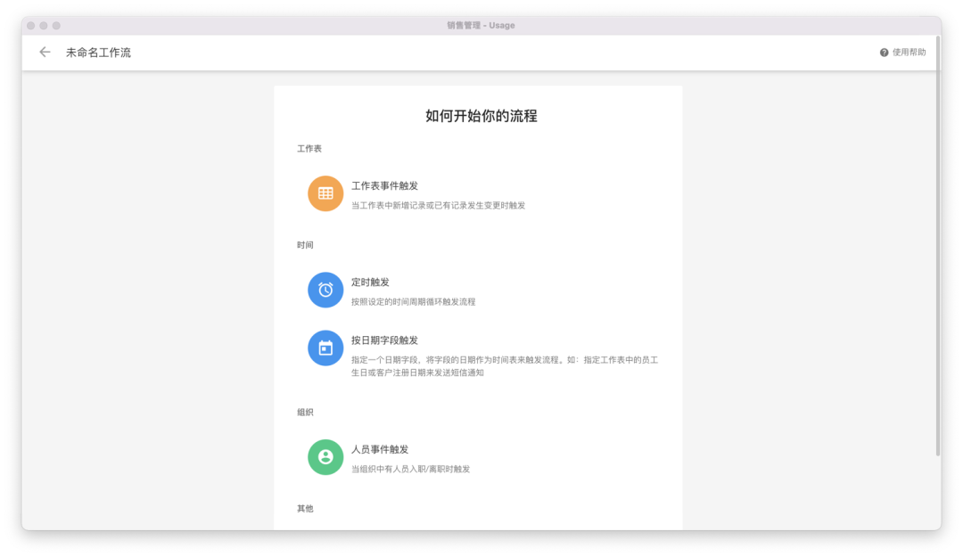
Task: Maximize the 销售管理 window
Action: pyautogui.click(x=56, y=26)
